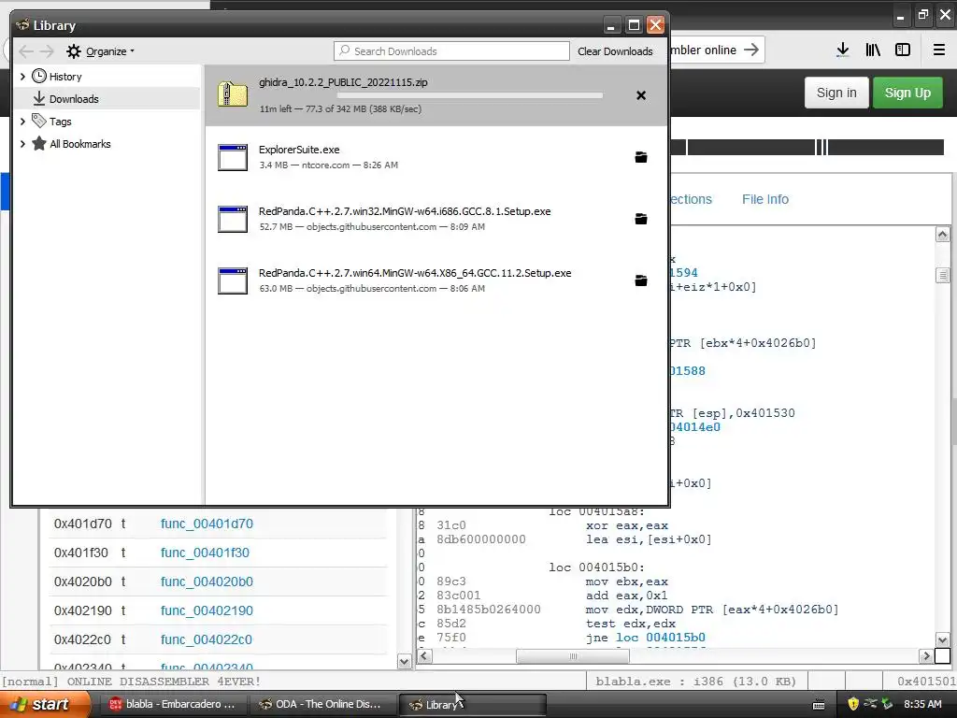
Task: Select ghidra_10.2.2_PUBLIC_20221115.zip file name
Action: tap(343, 82)
